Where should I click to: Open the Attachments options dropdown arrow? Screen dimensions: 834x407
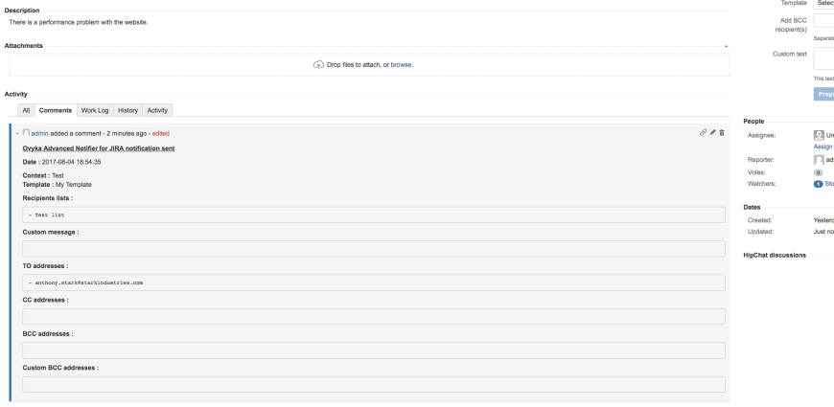tap(726, 46)
